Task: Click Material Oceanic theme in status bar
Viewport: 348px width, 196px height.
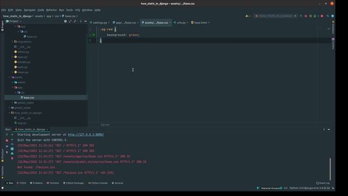Action: click(x=270, y=188)
